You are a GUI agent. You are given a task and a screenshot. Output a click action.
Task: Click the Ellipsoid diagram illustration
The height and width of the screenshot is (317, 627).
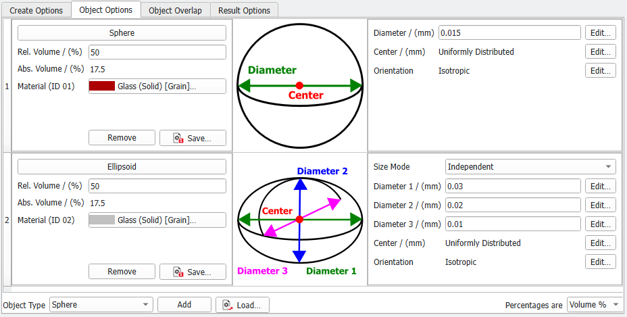pos(300,220)
